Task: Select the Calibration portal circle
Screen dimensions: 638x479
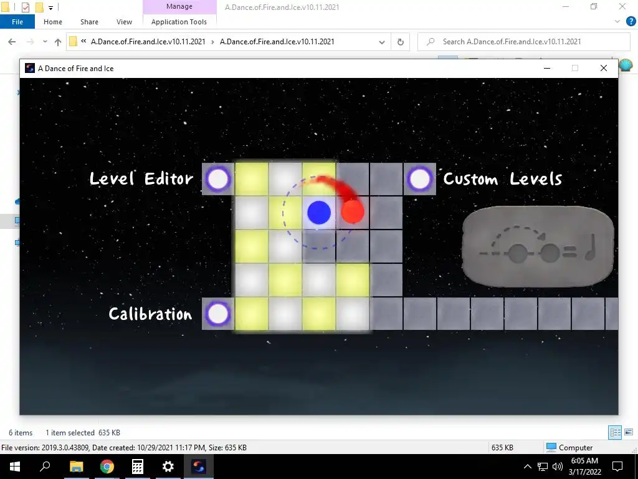Action: click(x=217, y=314)
